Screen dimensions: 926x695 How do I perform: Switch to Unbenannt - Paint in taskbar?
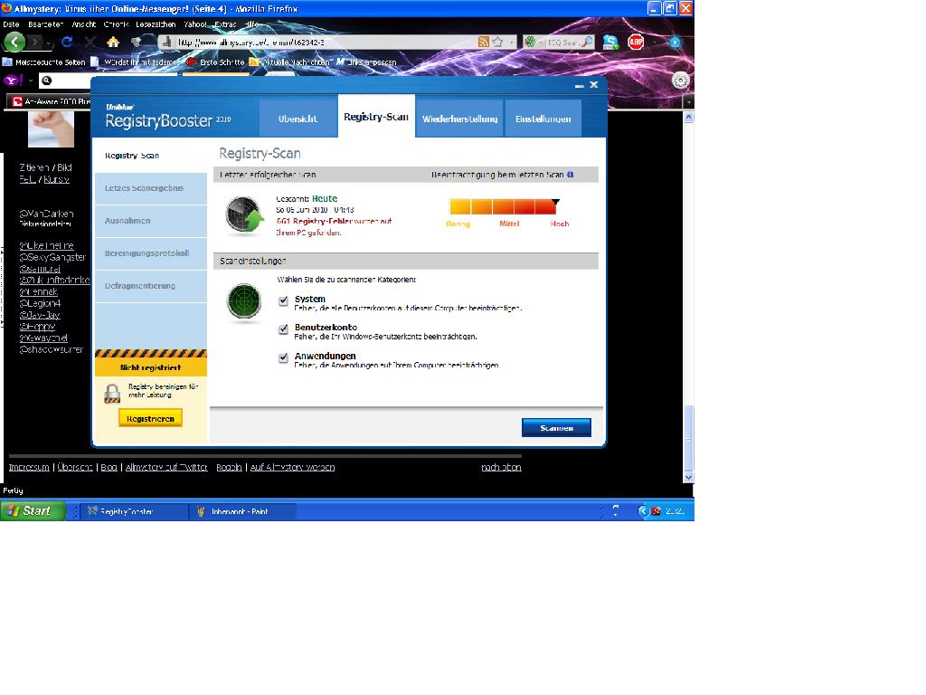pyautogui.click(x=243, y=511)
